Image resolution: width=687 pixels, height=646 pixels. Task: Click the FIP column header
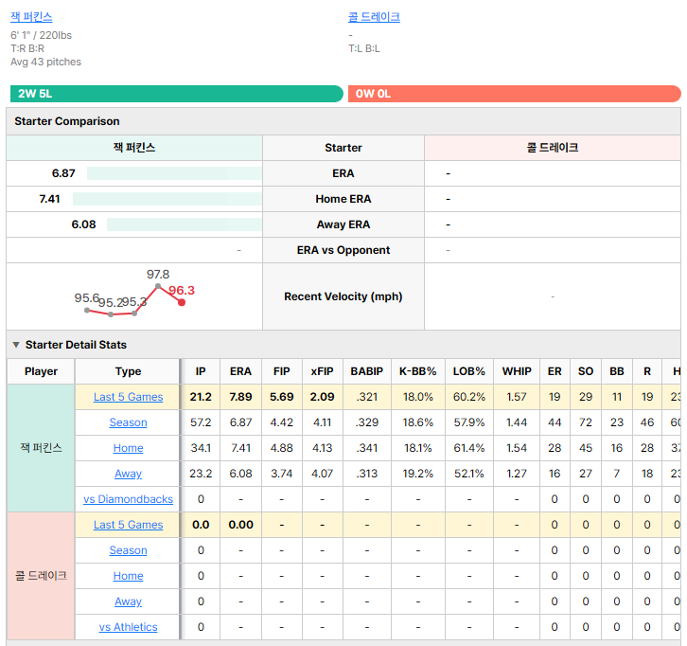click(282, 371)
